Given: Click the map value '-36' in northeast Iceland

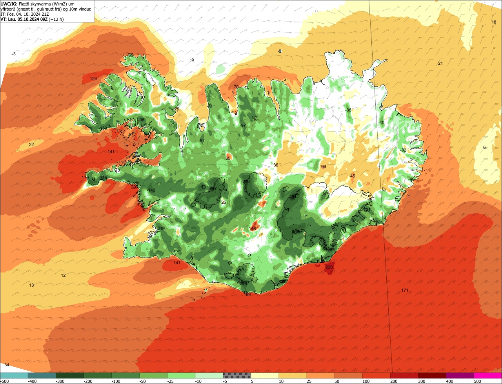Looking at the screenshot, I should coord(348,110).
